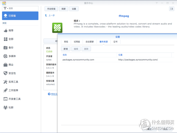
Task: Open the 帮助 help link below package info
Action: coord(54,94)
